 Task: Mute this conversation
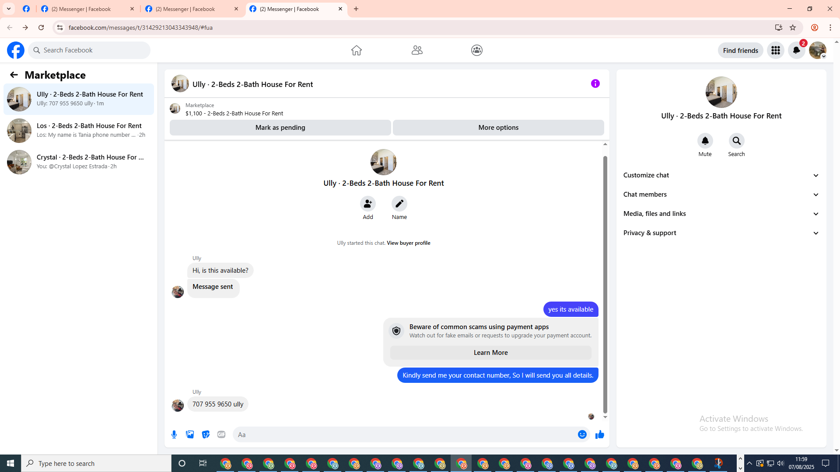coord(705,141)
